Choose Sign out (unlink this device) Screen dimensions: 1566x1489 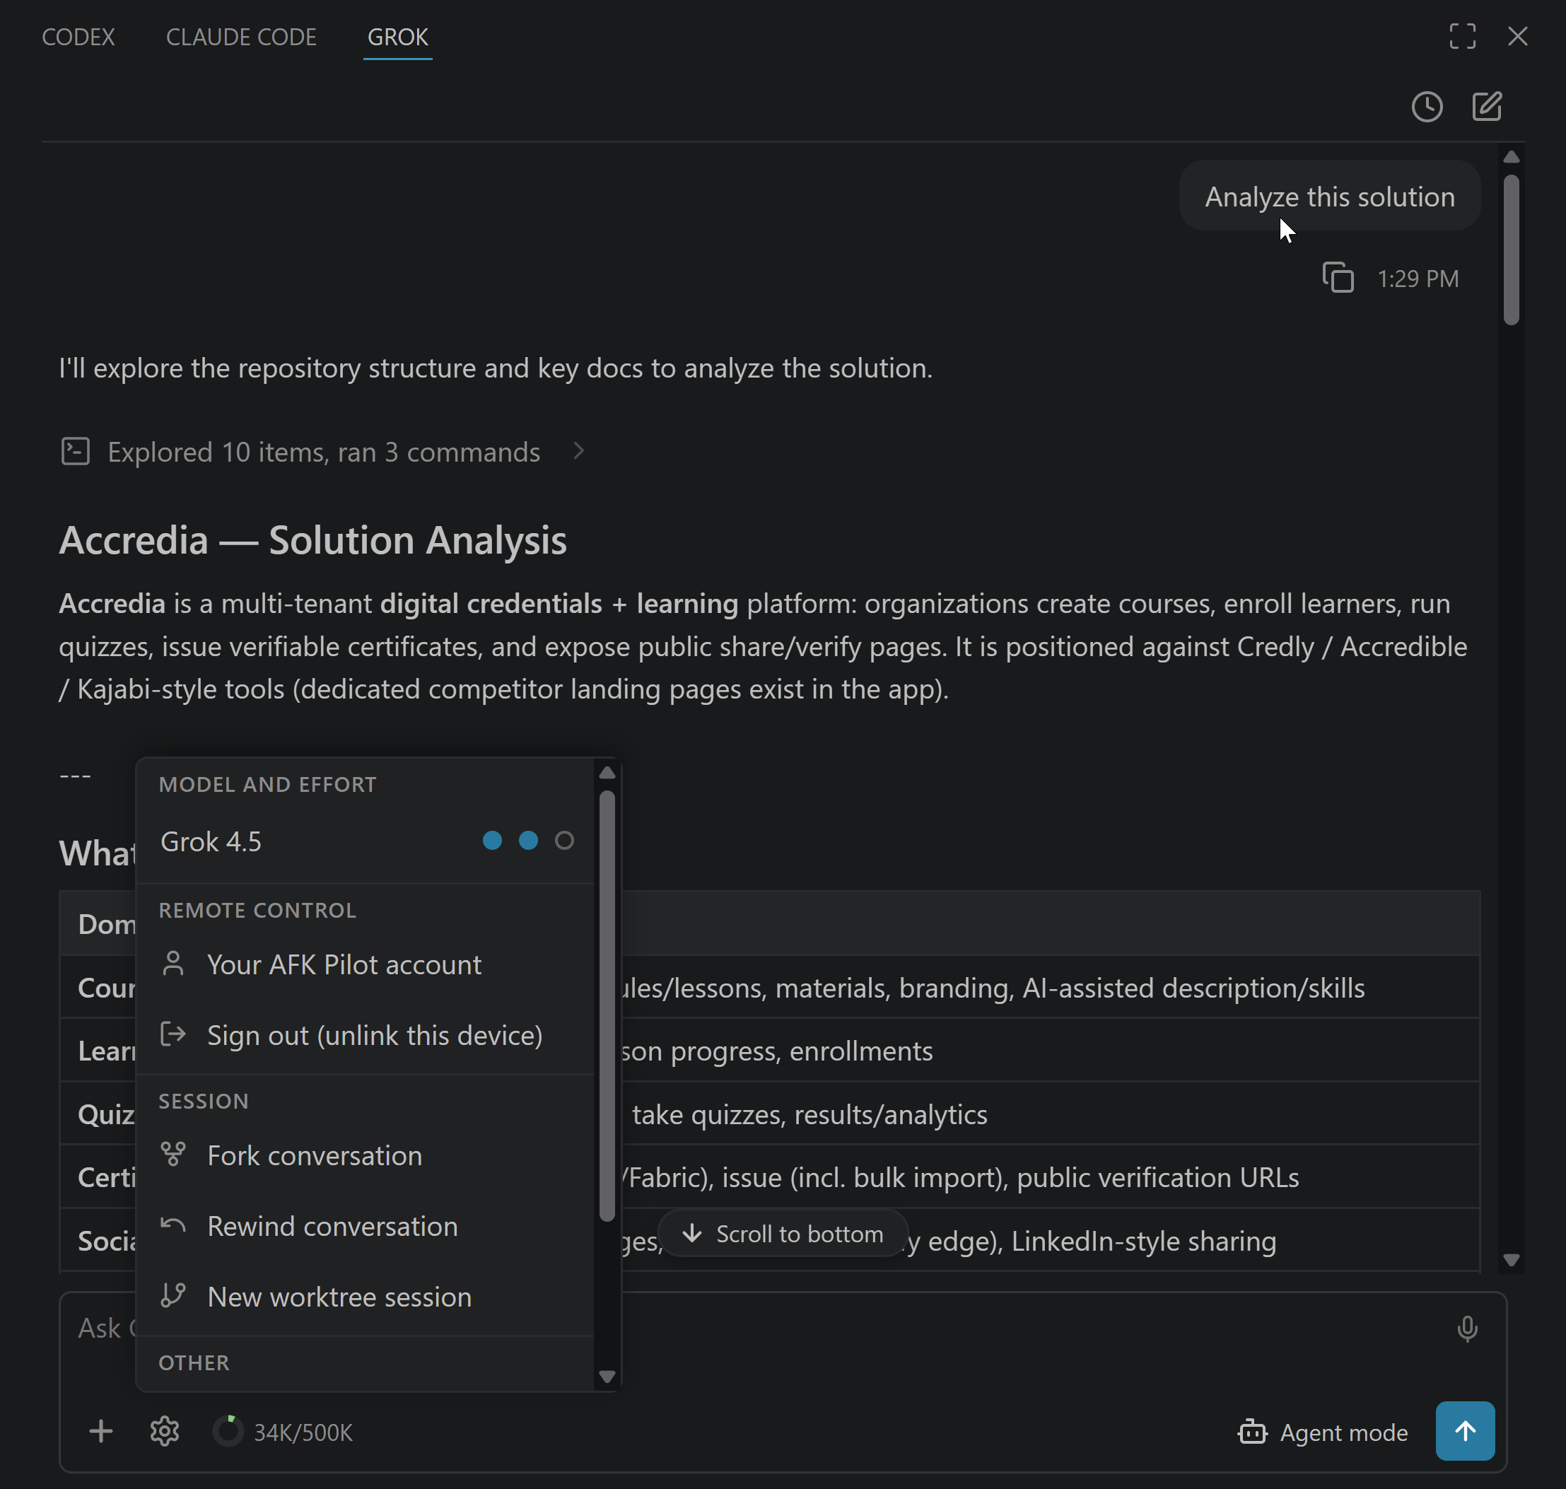(366, 1035)
